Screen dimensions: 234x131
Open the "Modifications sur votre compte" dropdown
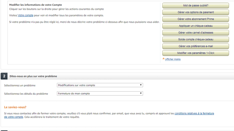coord(100,85)
